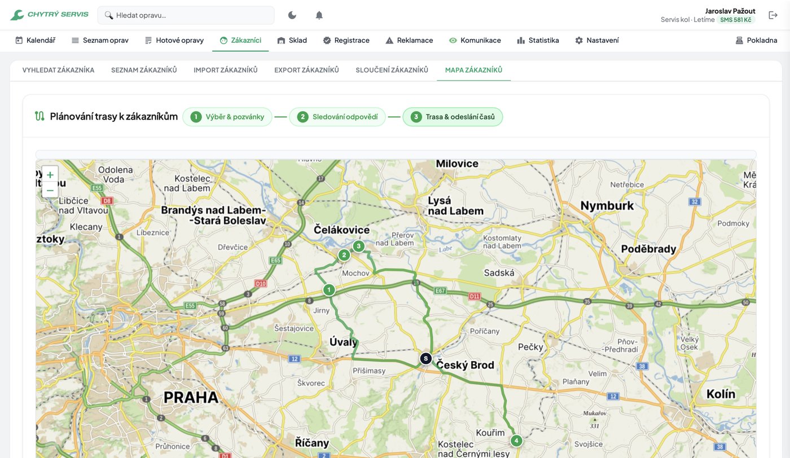Open Statistika menu item
790x458 pixels.
(538, 40)
